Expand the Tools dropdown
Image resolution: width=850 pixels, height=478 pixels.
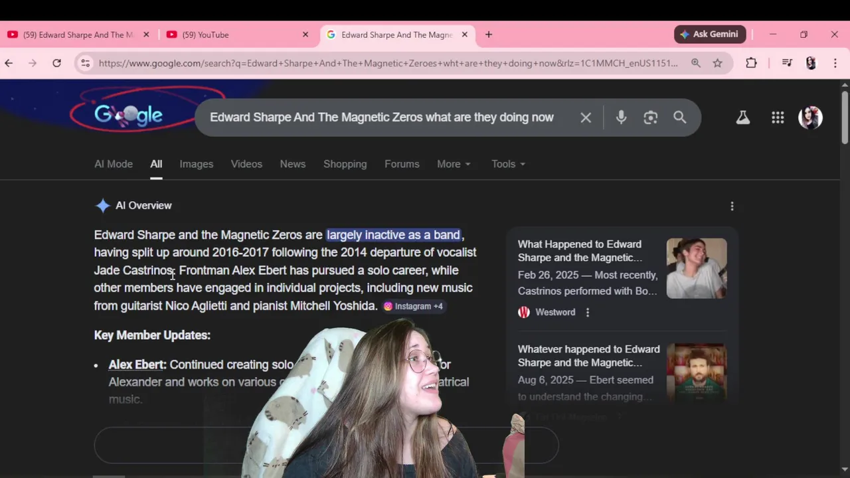(509, 164)
